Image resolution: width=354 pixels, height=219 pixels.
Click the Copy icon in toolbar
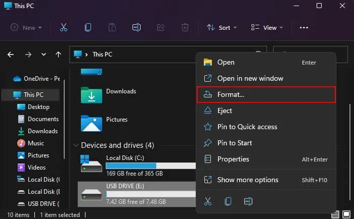coord(88,28)
